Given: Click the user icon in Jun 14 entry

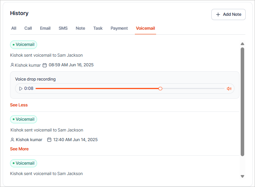Looking at the screenshot, I should (x=12, y=140).
